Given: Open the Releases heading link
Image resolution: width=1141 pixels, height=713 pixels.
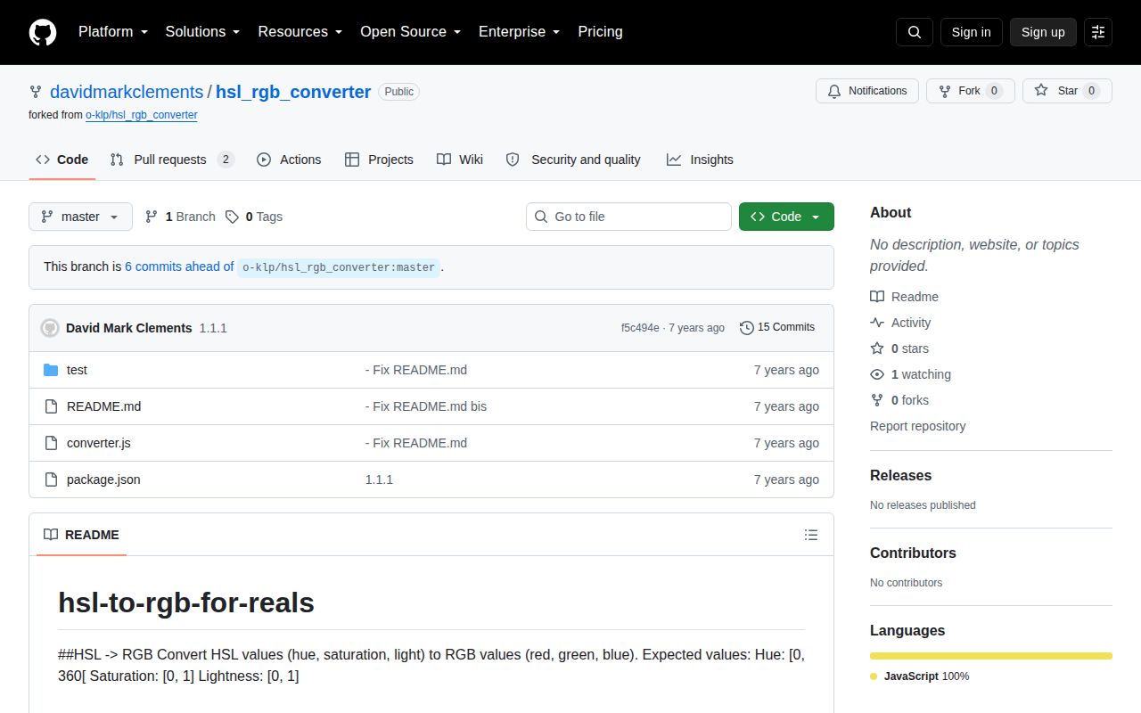Looking at the screenshot, I should (x=901, y=476).
